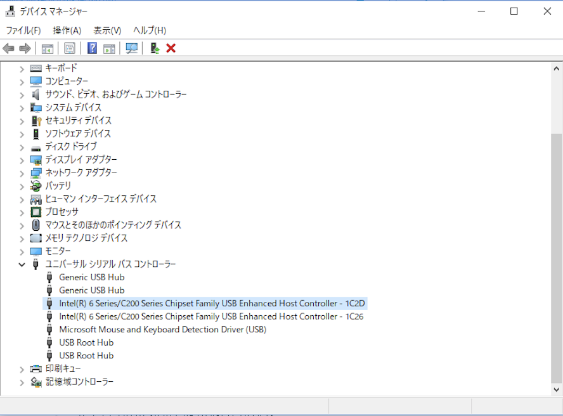This screenshot has height=416, width=563.
Task: Select the first Generic USB Hub entry
Action: [92, 277]
